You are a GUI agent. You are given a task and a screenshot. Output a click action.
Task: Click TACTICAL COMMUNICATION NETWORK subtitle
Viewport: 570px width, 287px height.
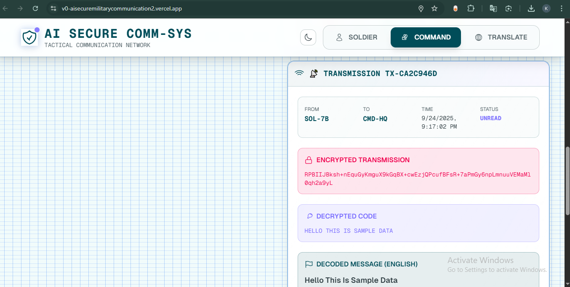pos(97,45)
